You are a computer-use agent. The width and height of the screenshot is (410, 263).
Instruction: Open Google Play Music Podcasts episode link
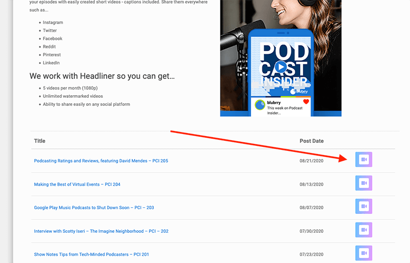point(94,208)
